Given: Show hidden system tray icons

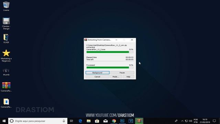Looking at the screenshot, I should [182, 121].
